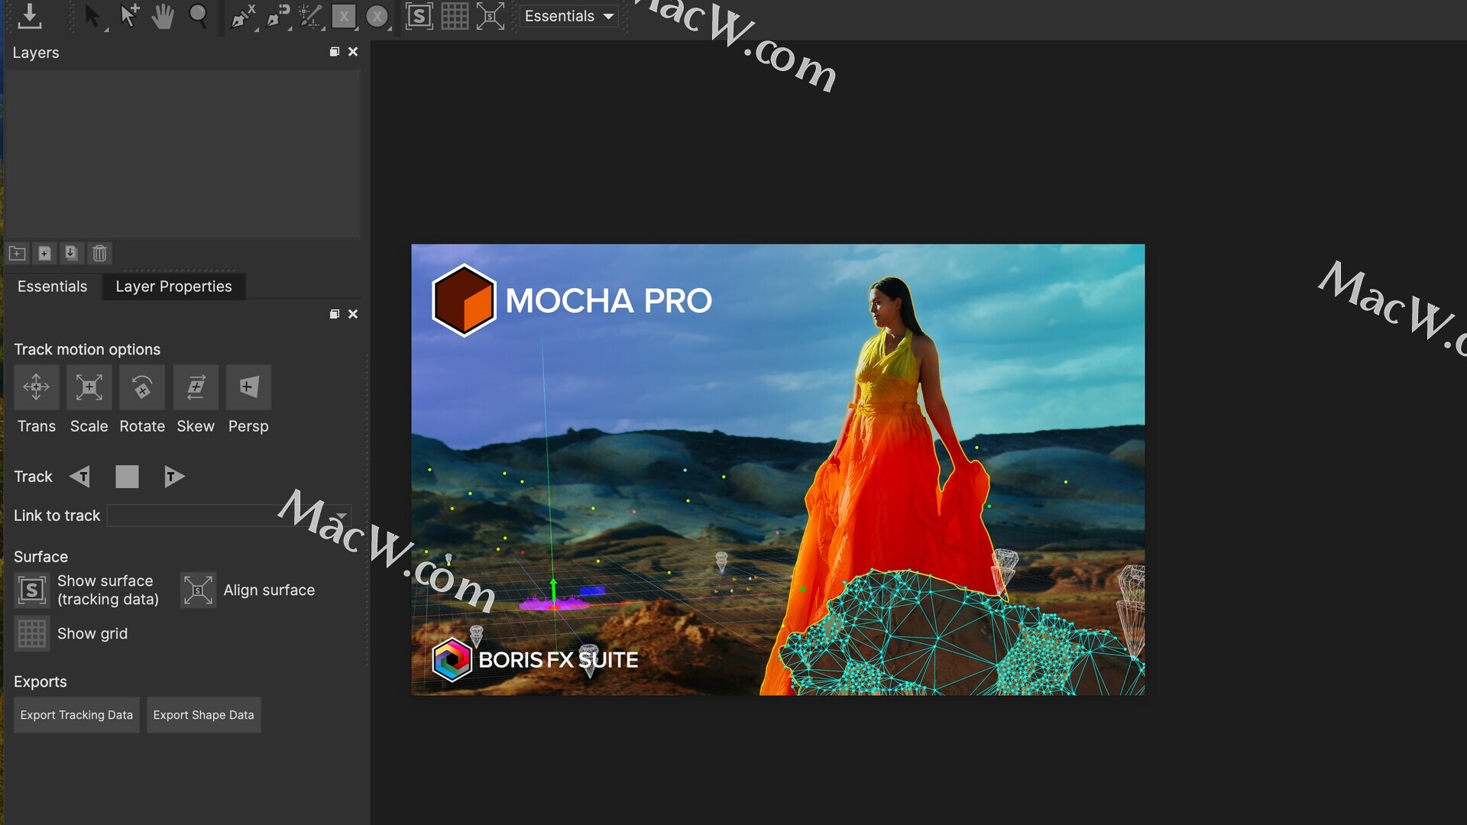1467x825 pixels.
Task: Toggle Show grid in the Surface section
Action: [x=32, y=633]
